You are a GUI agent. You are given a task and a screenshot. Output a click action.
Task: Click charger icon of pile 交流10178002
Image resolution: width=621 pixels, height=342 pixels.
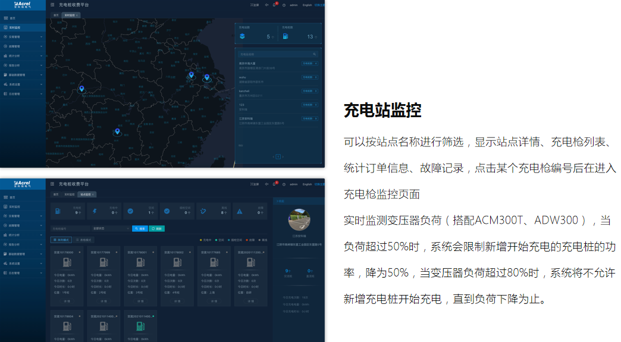tap(177, 262)
